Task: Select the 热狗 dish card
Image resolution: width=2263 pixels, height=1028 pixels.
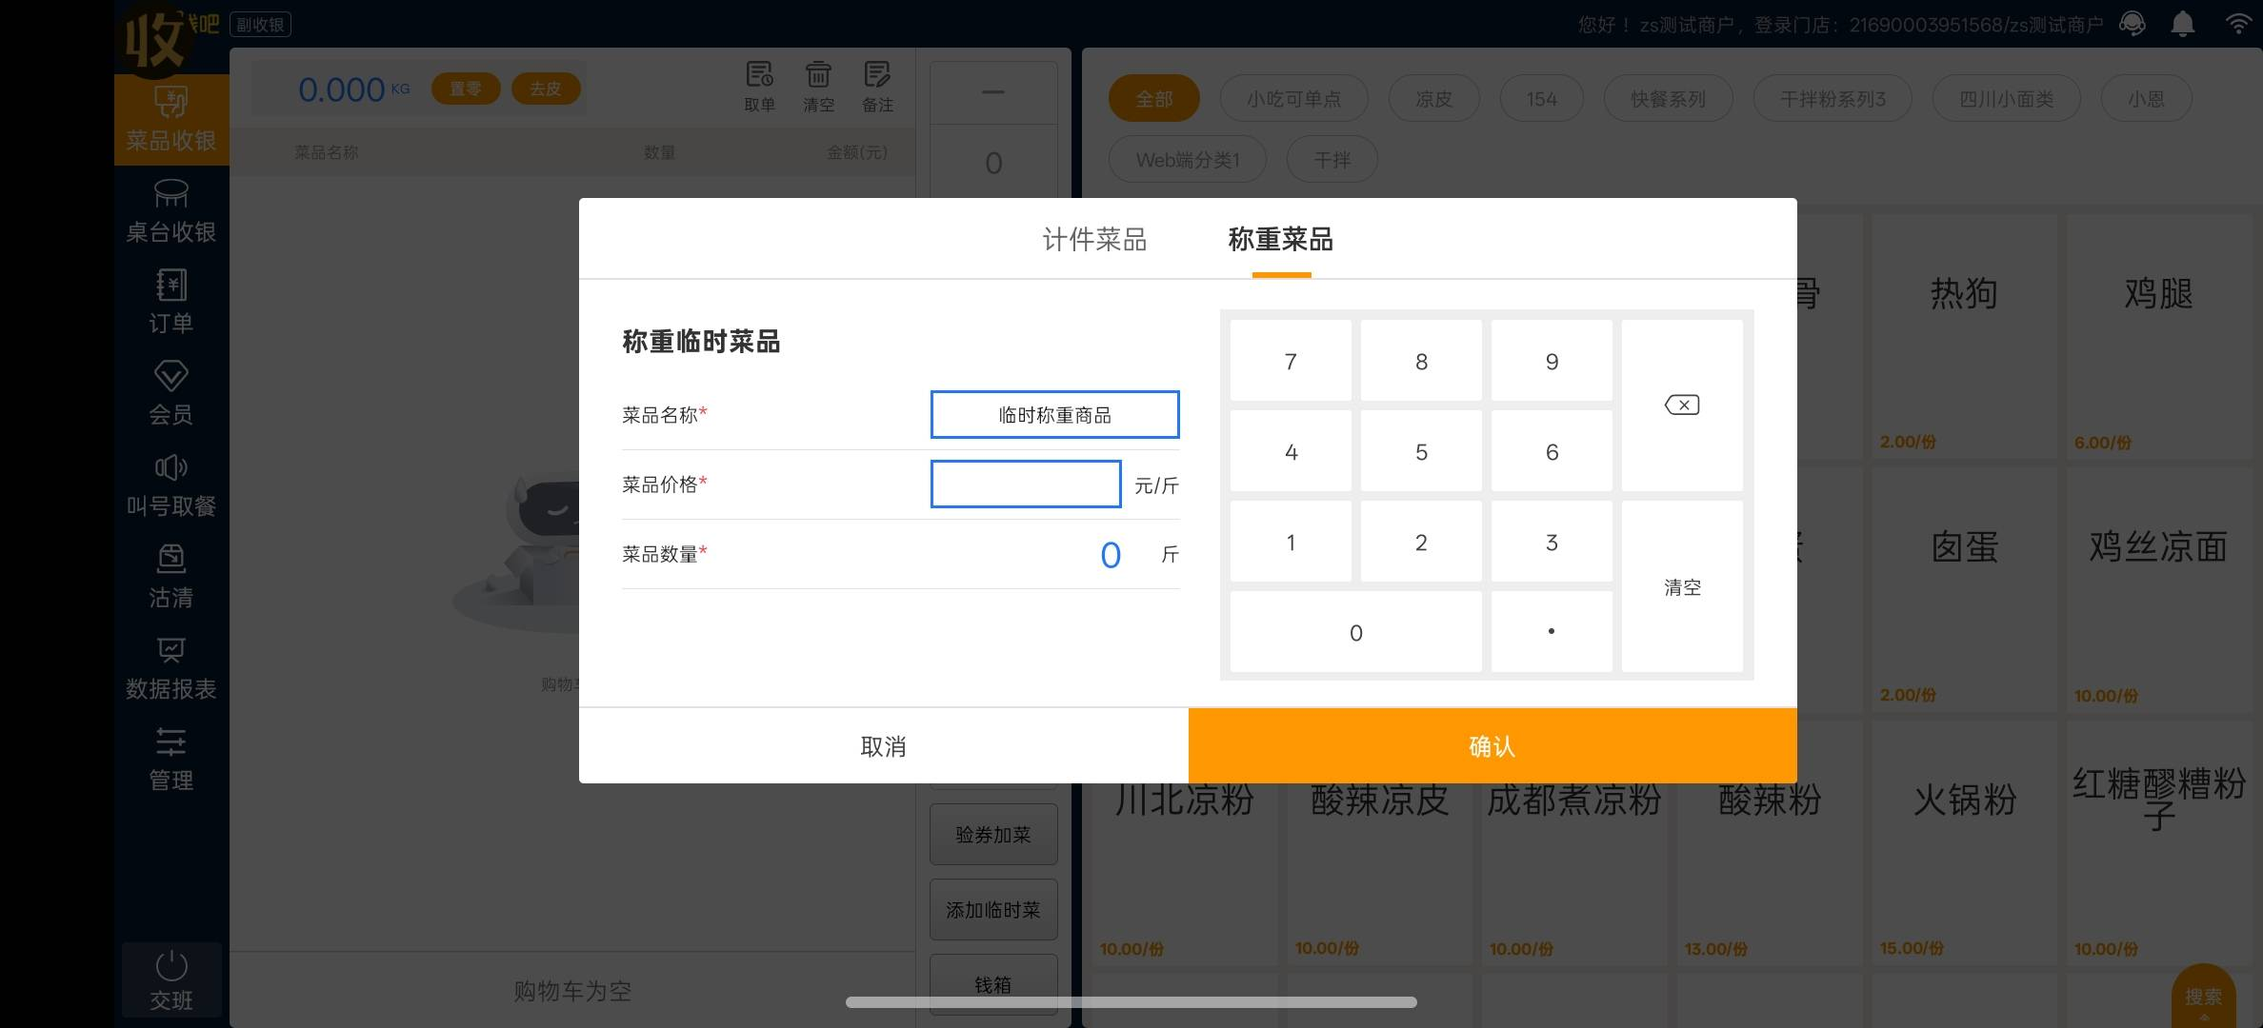Action: pos(1964,338)
